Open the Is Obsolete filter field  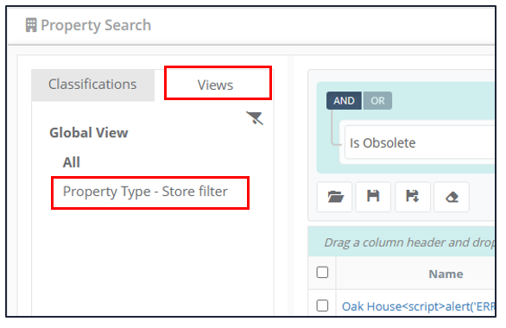point(420,142)
